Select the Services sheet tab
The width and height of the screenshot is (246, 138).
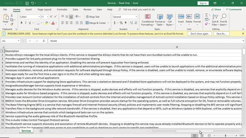[x=26, y=131]
